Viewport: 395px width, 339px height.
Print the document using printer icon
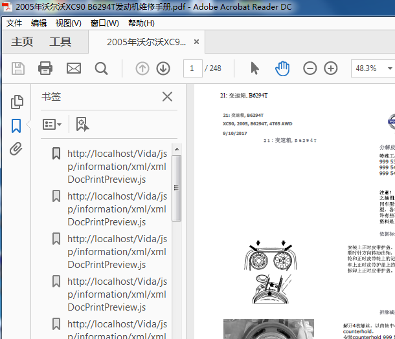45,68
